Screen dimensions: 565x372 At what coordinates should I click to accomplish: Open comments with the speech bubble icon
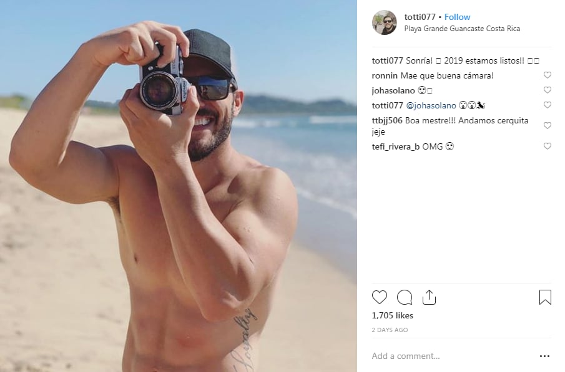click(x=405, y=297)
